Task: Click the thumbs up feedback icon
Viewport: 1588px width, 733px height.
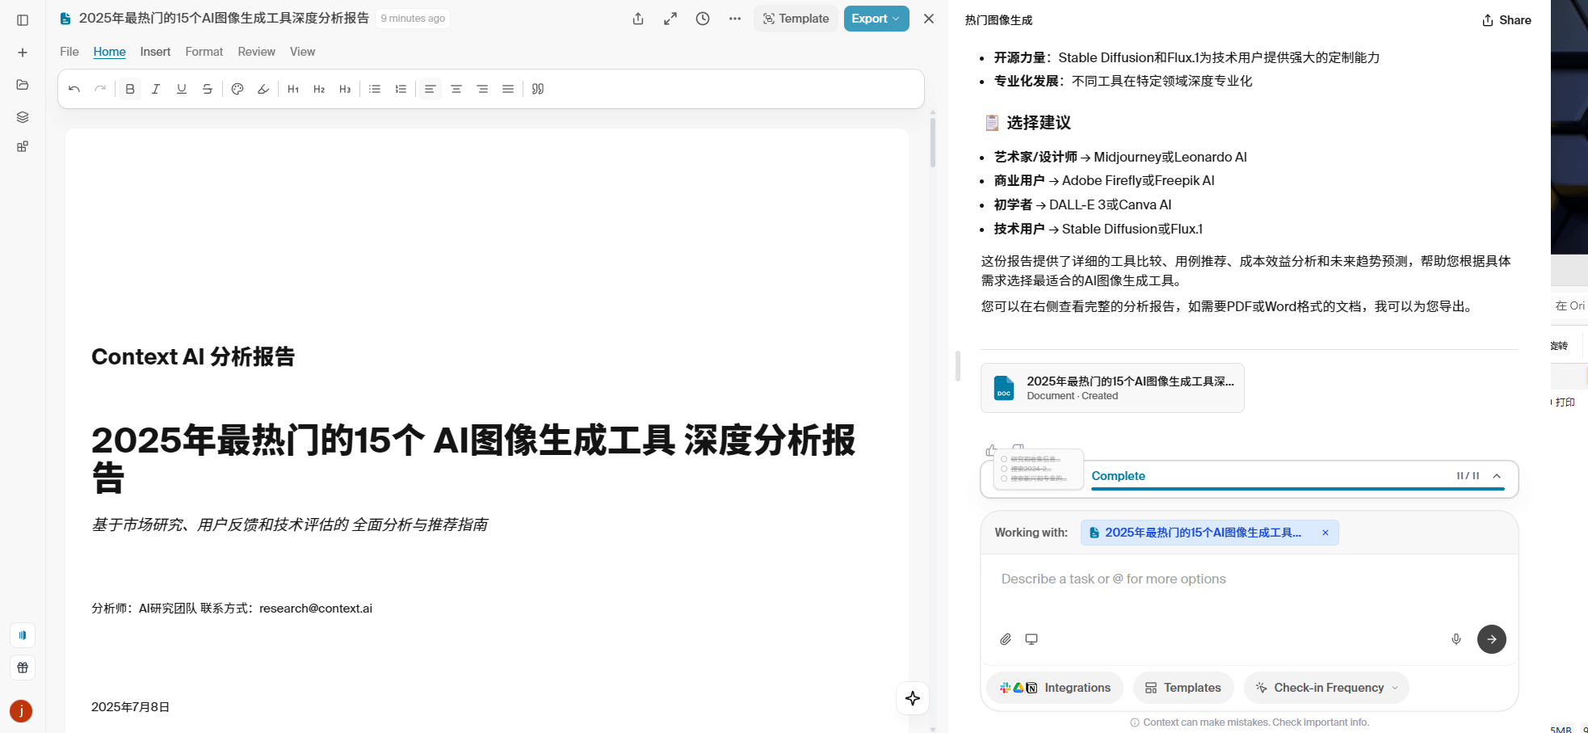Action: [x=991, y=450]
